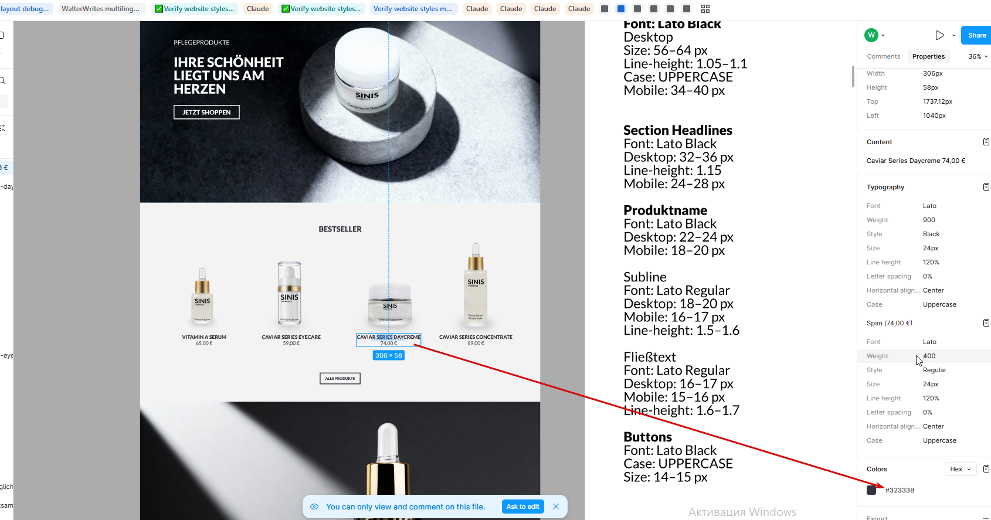The image size is (991, 520).
Task: Open the WalterWrites multiling... bookmark
Action: (x=101, y=9)
